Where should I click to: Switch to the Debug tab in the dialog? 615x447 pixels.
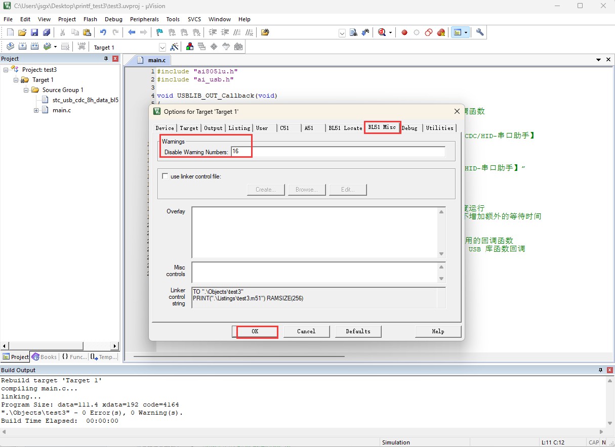[x=409, y=128]
